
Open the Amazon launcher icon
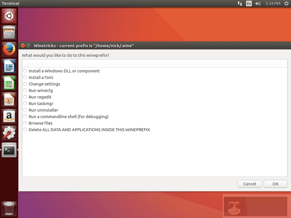click(9, 116)
